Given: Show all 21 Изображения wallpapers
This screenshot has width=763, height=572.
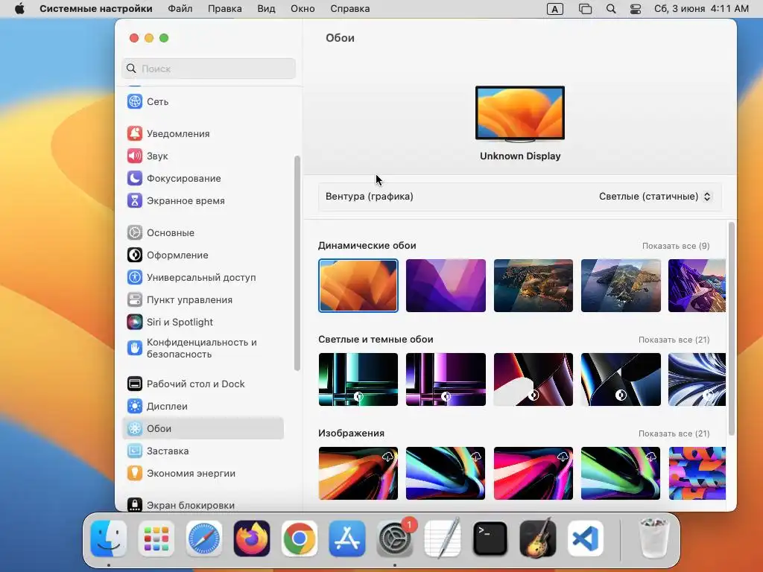Looking at the screenshot, I should tap(674, 434).
